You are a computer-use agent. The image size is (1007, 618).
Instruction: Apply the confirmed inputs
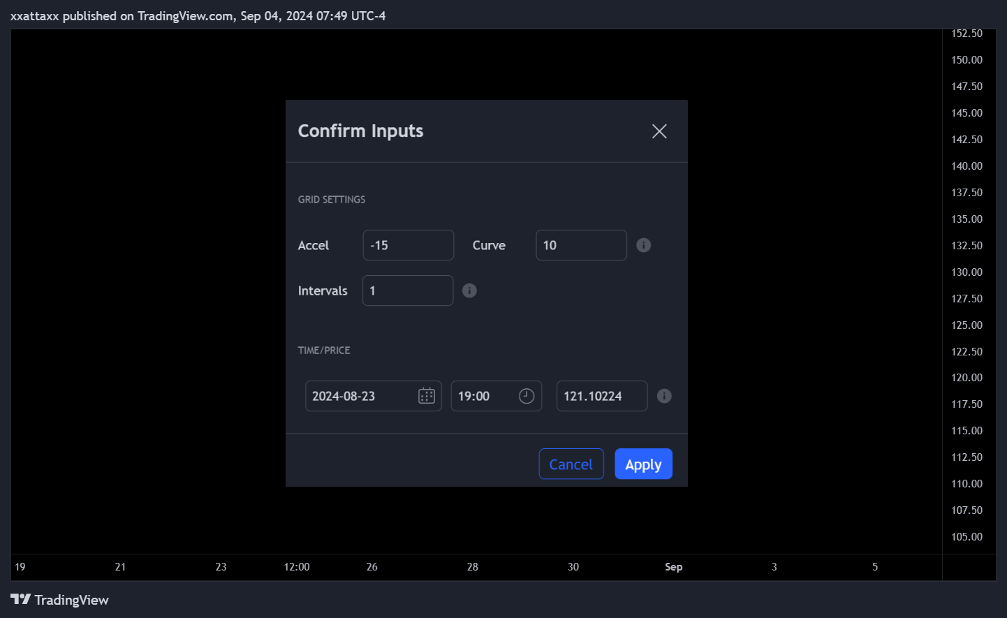643,464
